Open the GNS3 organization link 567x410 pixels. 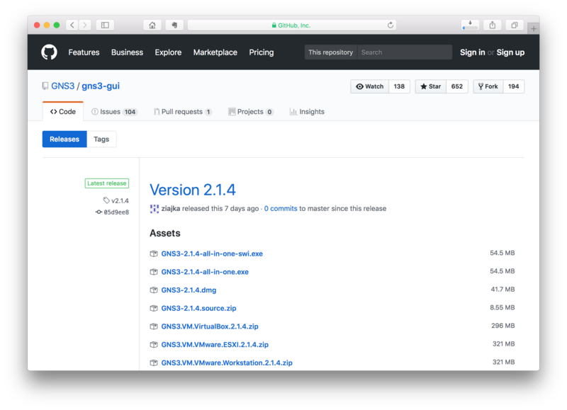[62, 86]
